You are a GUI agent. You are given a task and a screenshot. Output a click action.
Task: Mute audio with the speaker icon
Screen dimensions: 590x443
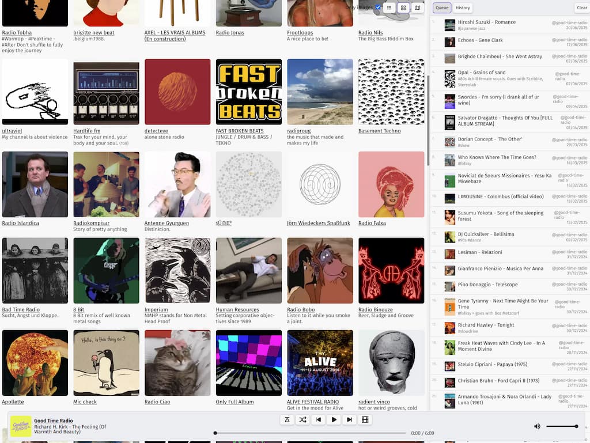coord(537,426)
